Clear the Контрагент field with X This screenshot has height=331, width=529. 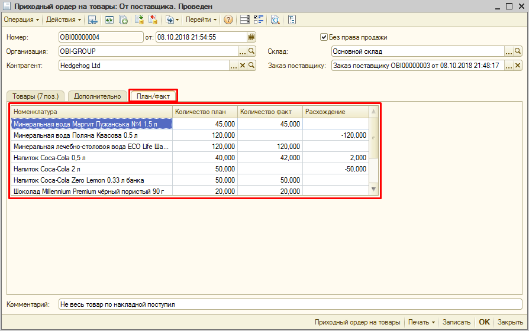(242, 66)
